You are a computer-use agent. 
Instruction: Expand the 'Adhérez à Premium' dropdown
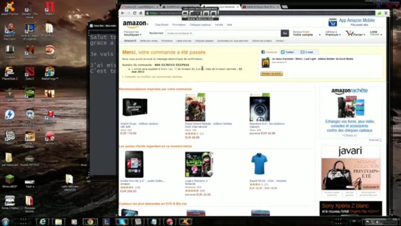click(x=333, y=34)
